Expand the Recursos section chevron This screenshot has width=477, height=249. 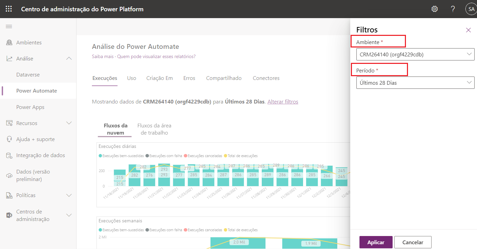point(69,123)
